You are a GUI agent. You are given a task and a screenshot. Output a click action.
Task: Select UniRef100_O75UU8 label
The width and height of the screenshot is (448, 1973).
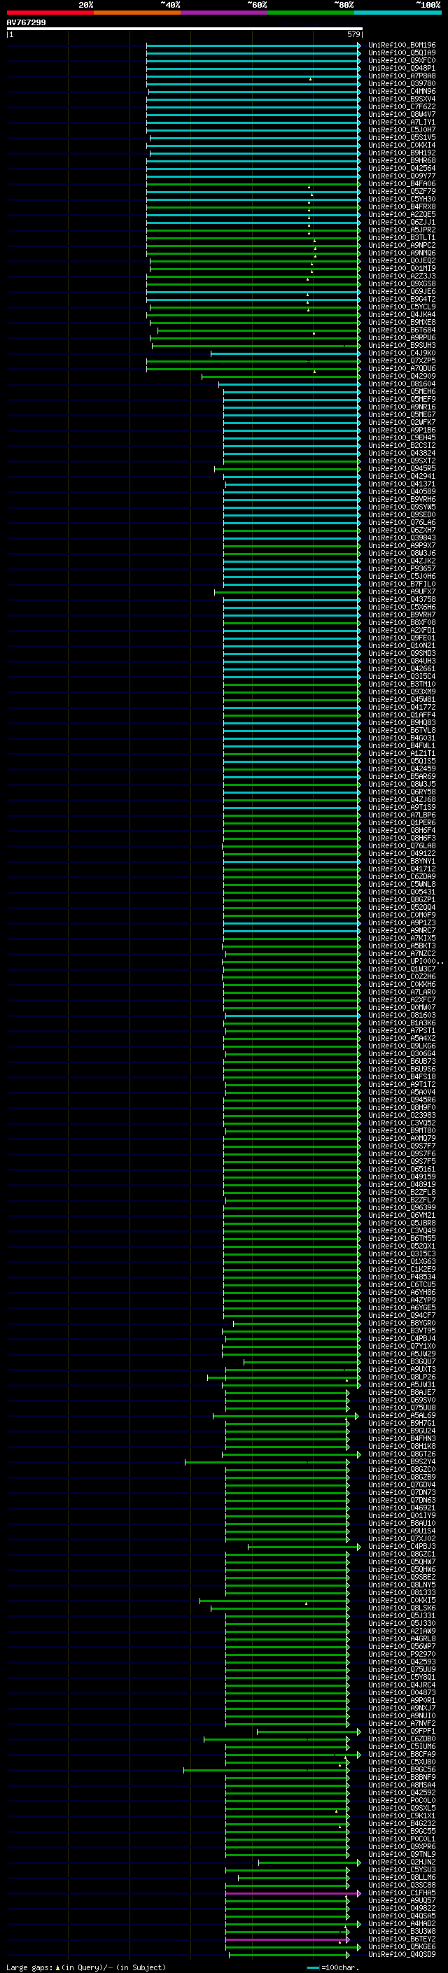402,1407
